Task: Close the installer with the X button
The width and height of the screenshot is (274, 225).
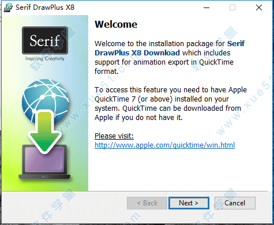Action: pos(259,7)
